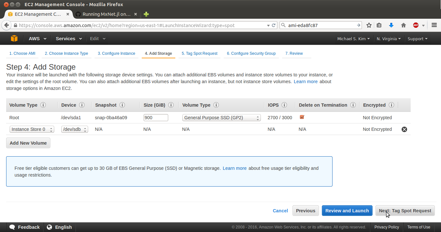Screen dimensions: 441x232
Task: Click the info icon next to Encrypted
Action: click(x=391, y=105)
